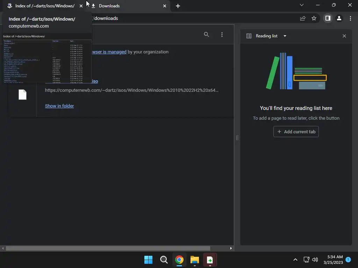Show hidden system tray icons
This screenshot has width=358, height=268.
coord(295,260)
